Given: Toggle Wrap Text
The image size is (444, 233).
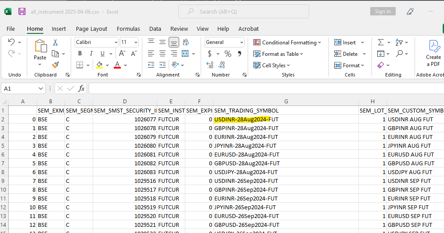Looking at the screenshot, I should click(186, 42).
